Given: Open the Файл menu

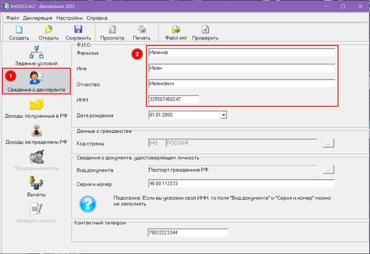Looking at the screenshot, I should coord(12,18).
